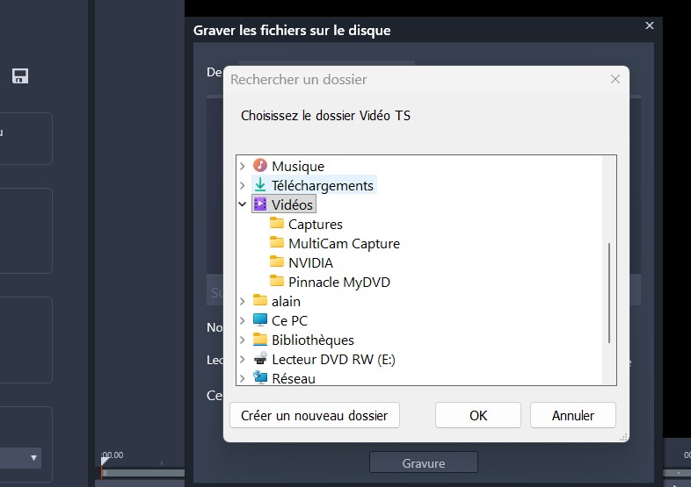
Task: Click the Gravure button
Action: 424,462
